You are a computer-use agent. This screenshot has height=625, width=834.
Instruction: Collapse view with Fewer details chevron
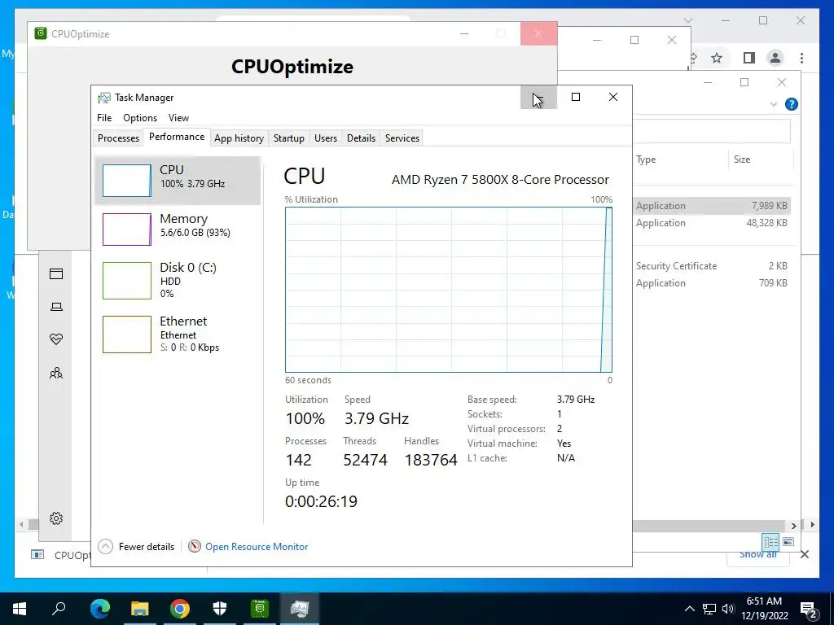click(105, 546)
